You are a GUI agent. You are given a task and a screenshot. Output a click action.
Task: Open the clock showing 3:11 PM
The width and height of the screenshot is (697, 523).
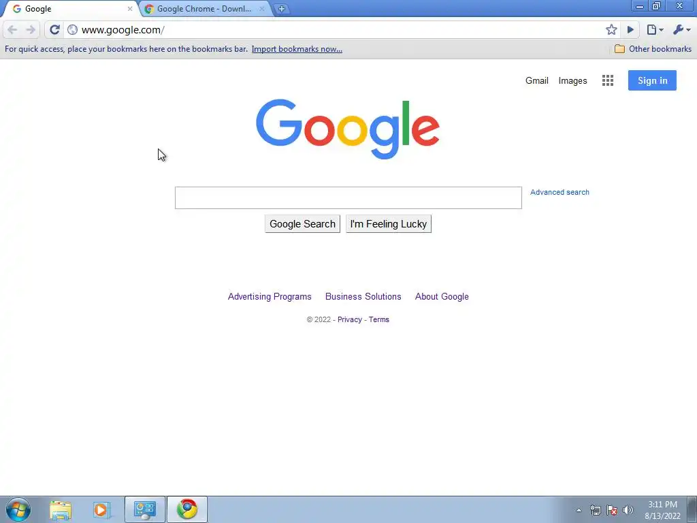[662, 510]
